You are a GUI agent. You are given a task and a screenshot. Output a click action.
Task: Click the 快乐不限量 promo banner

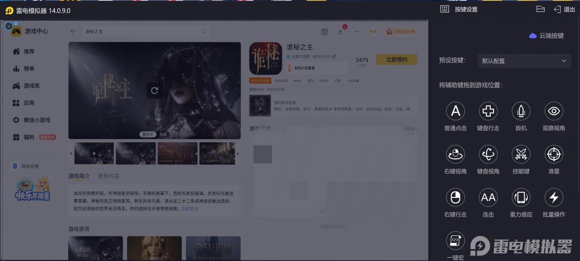[x=32, y=189]
